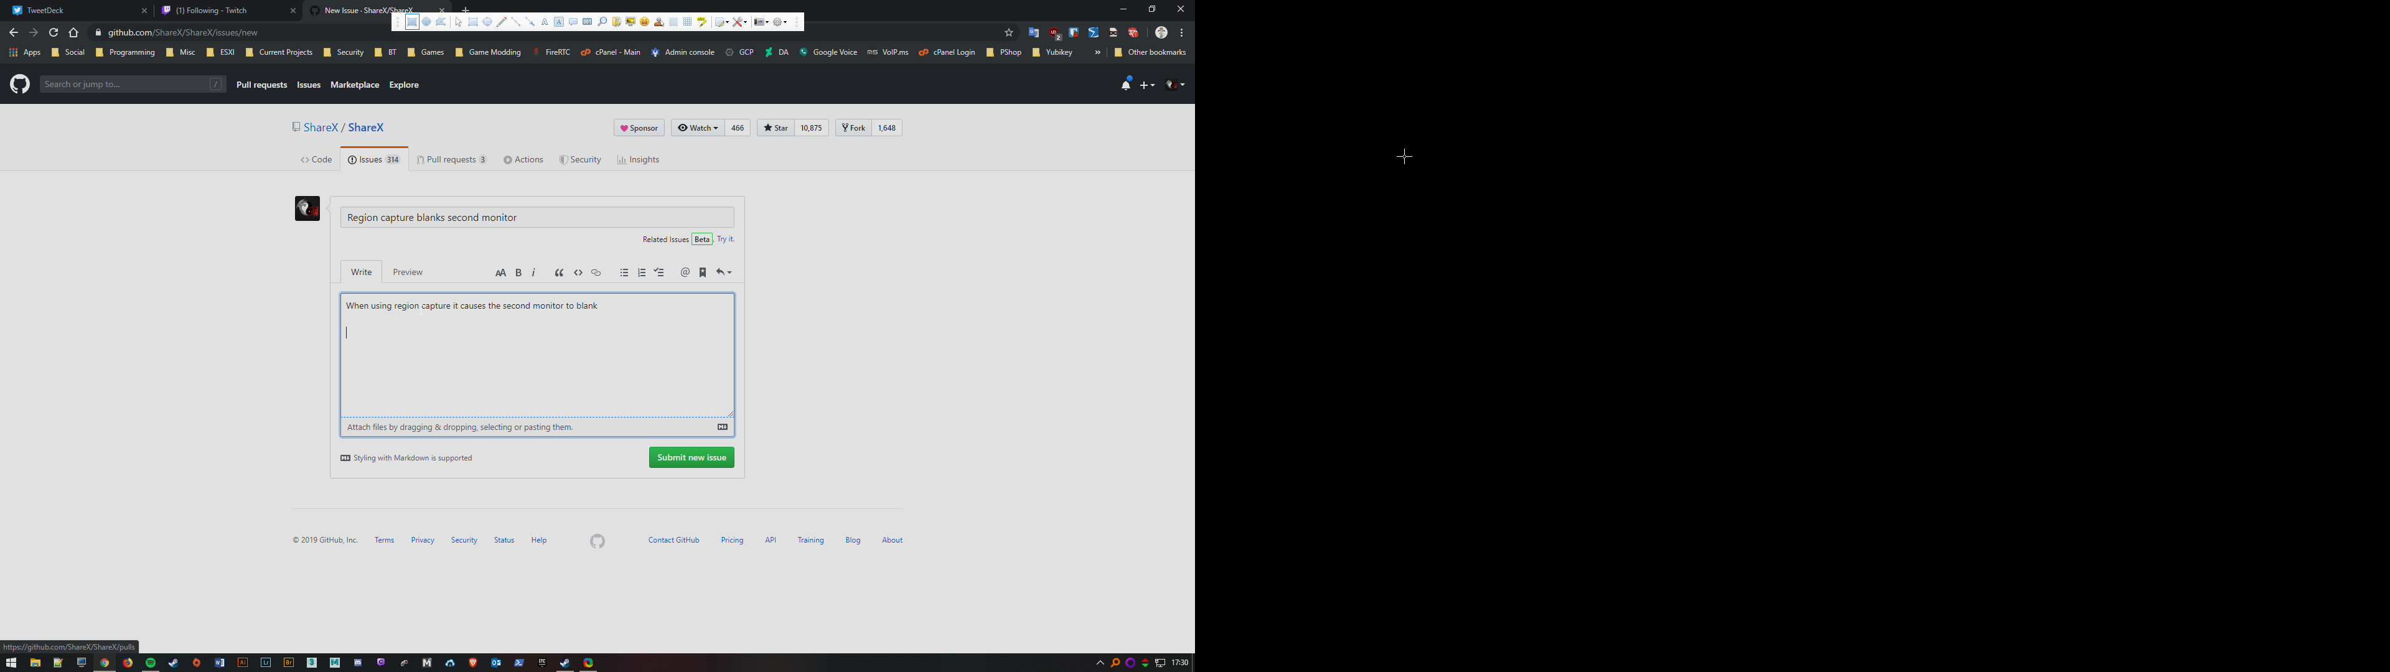
Task: Open the Pull requests 3 repo tab
Action: click(x=452, y=160)
